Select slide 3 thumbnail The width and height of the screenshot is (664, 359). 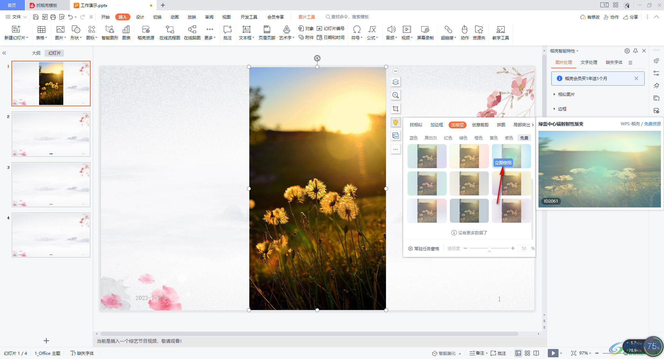[x=51, y=185]
